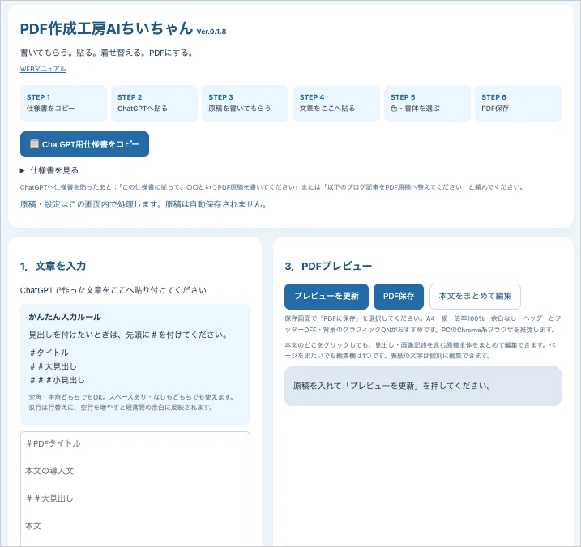Open the WEBマニュアル link

pyautogui.click(x=43, y=69)
